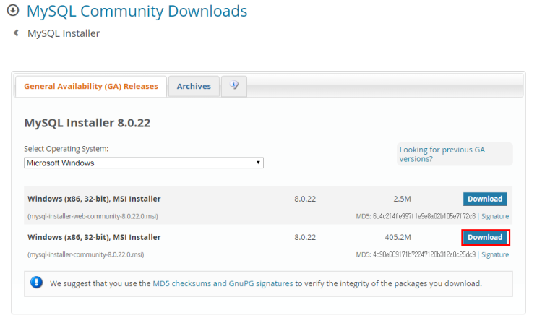Open the information icon tab
537x323 pixels.
(x=234, y=86)
